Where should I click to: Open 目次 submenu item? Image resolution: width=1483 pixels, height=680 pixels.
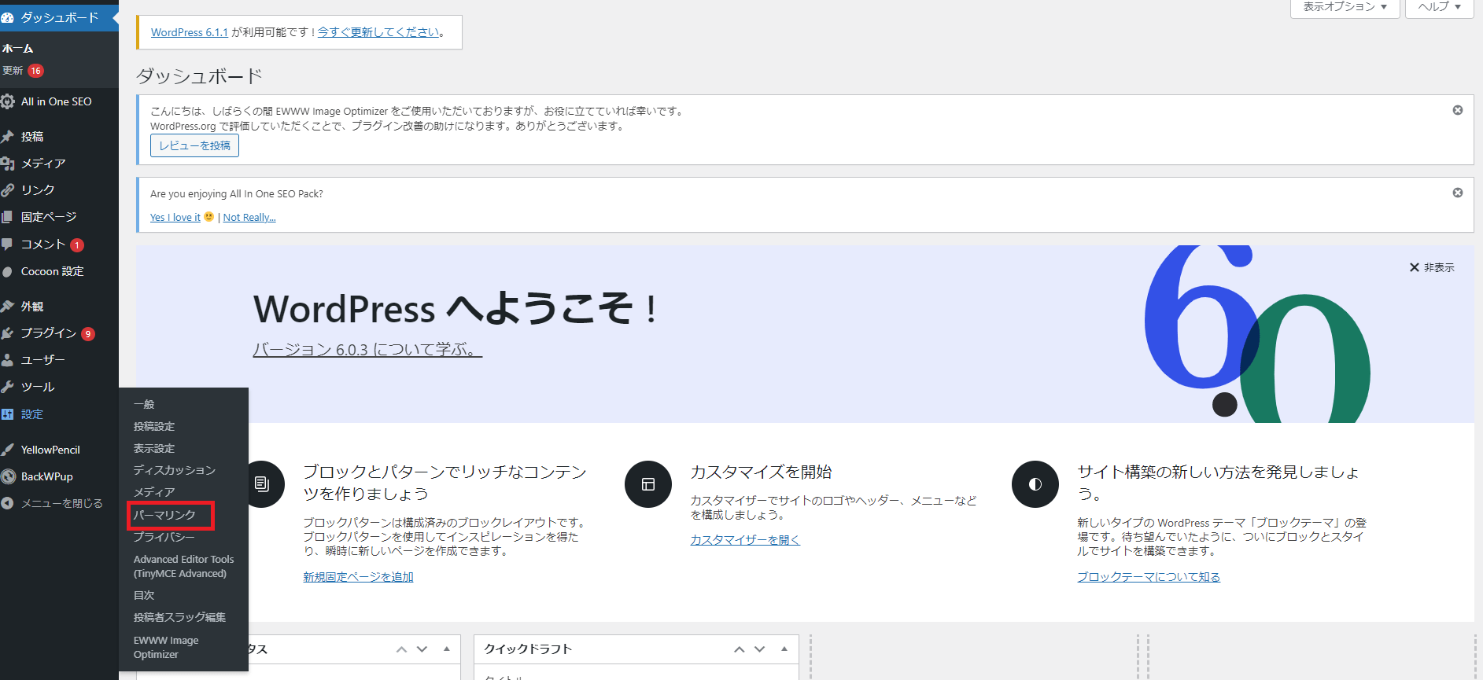point(144,595)
